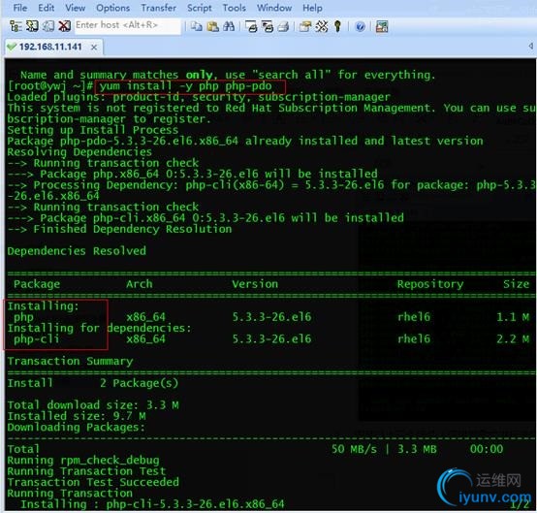Click the Copy toolbar icon

click(196, 26)
